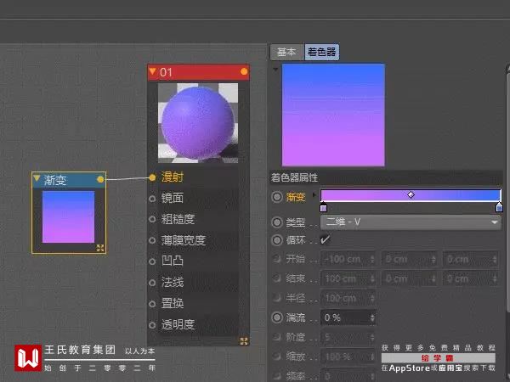Select the 薄膜宽度 input port
Viewport: 510px width, 382px height.
coord(152,240)
